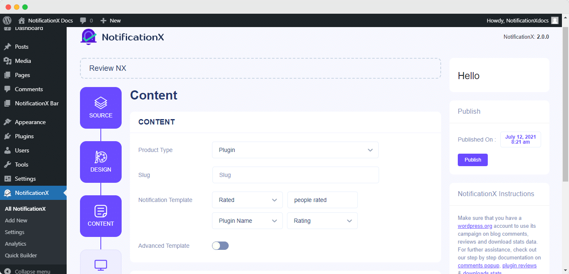The height and width of the screenshot is (274, 569).
Task: Click the Appearance brush icon in sidebar
Action: point(7,122)
